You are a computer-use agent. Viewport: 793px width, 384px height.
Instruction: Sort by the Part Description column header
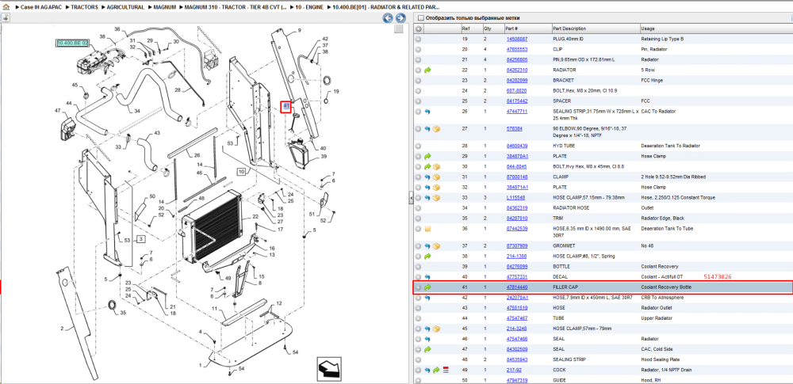pos(569,29)
